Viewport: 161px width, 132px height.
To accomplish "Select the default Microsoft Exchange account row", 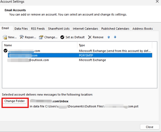I will pos(78,51).
